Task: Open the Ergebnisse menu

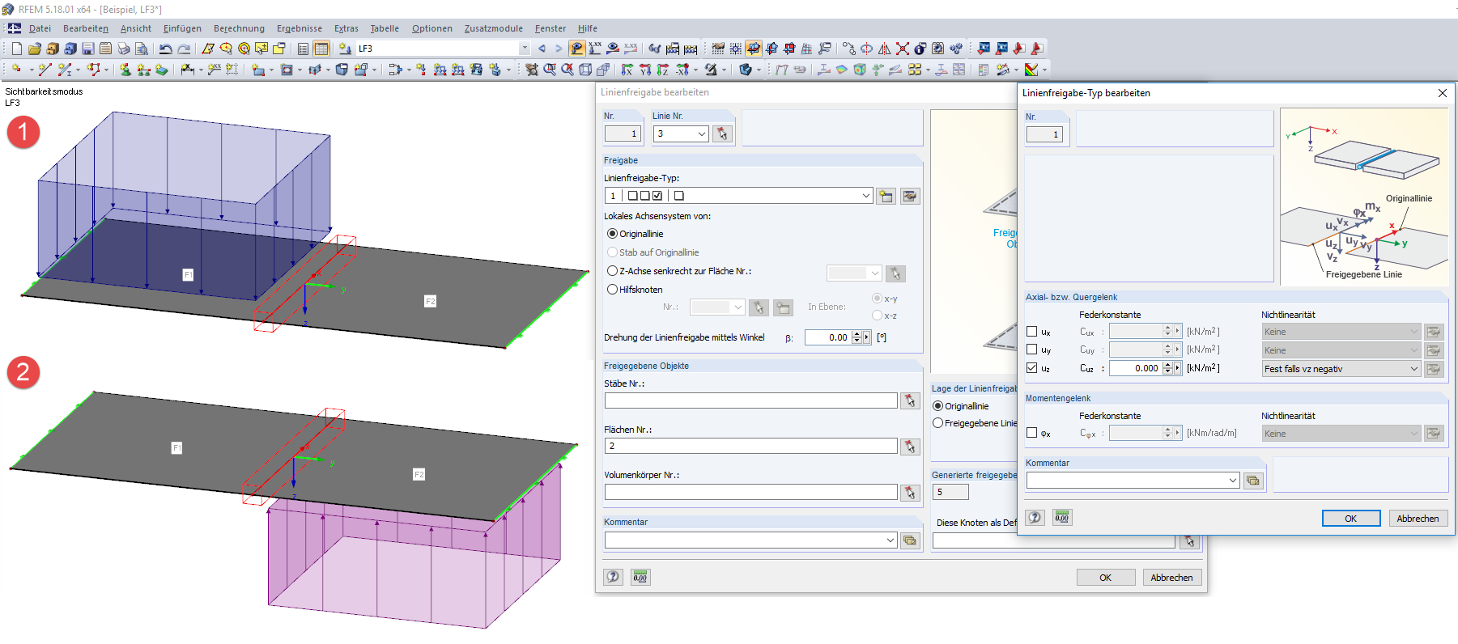Action: click(300, 28)
